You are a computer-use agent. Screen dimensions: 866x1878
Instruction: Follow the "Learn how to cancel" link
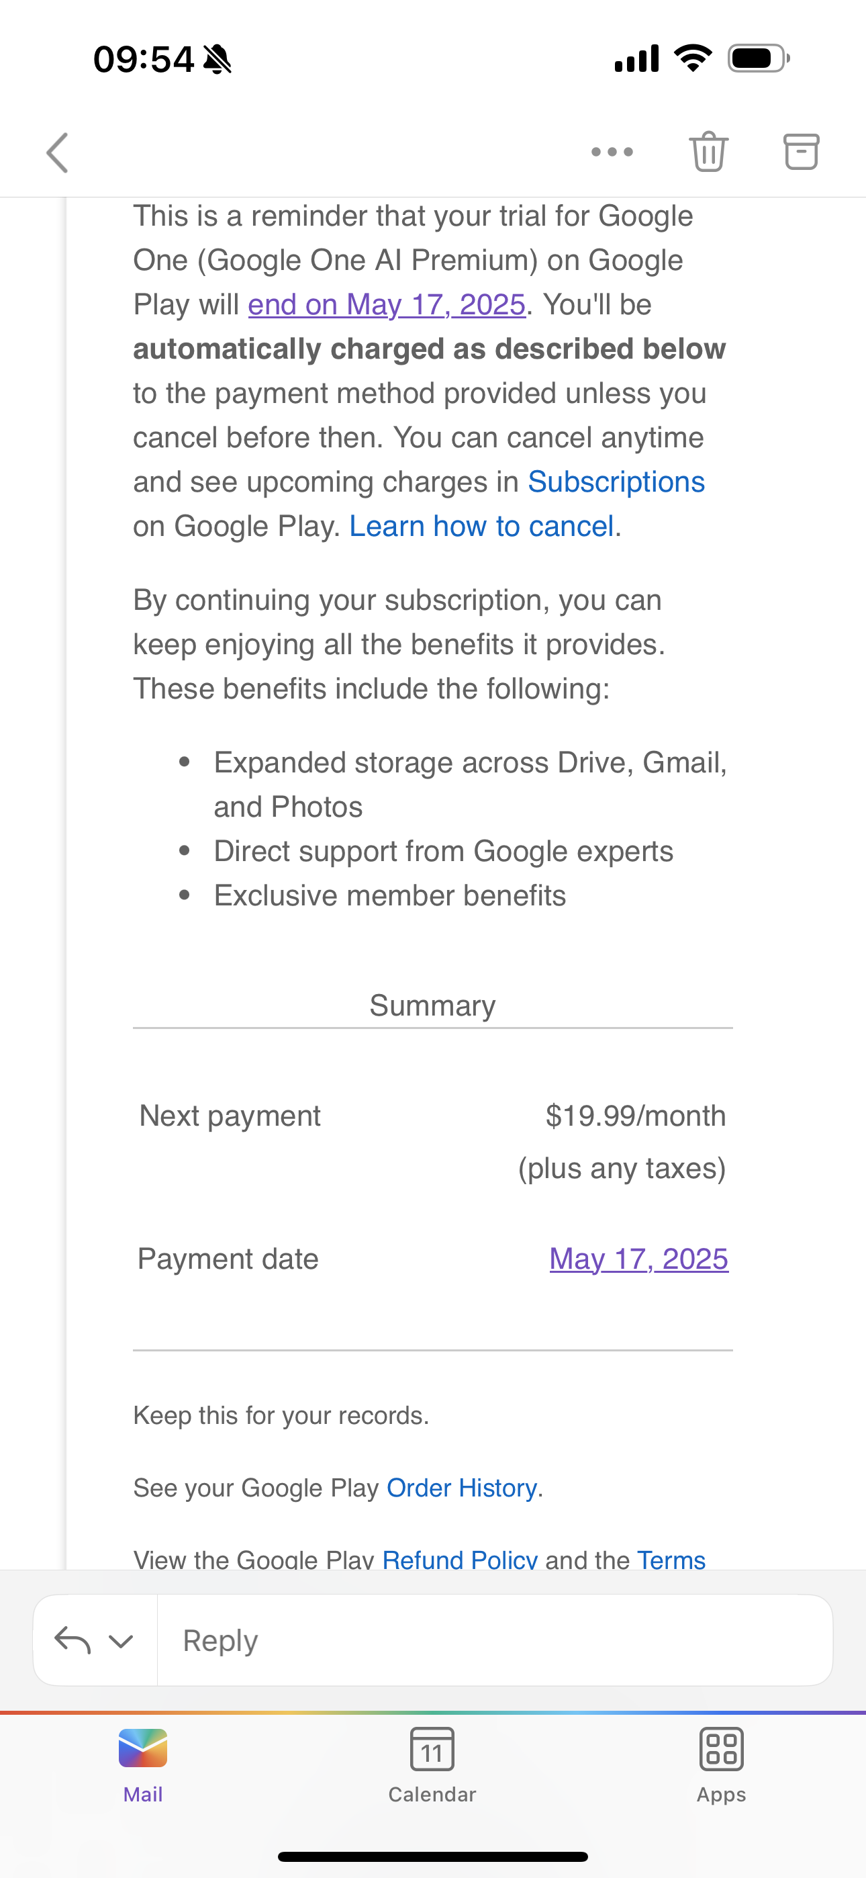click(482, 527)
